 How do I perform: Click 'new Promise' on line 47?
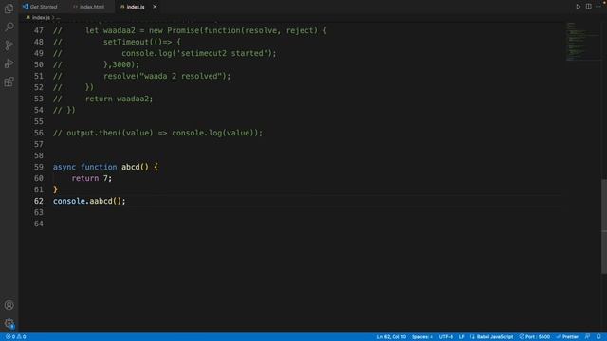click(x=174, y=30)
